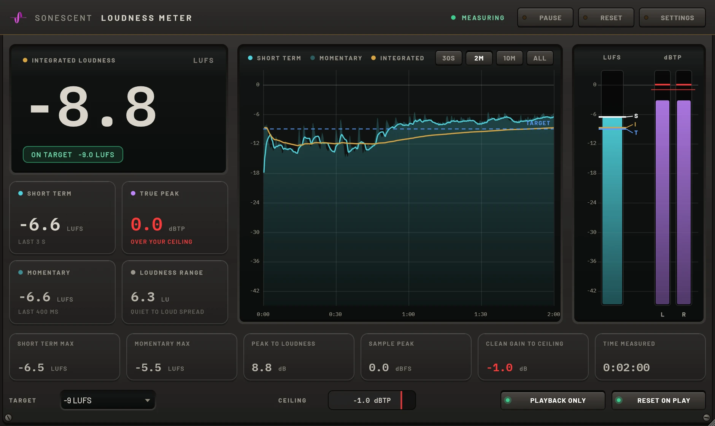This screenshot has width=715, height=426.
Task: Toggle Reset On Play option
Action: pos(658,401)
